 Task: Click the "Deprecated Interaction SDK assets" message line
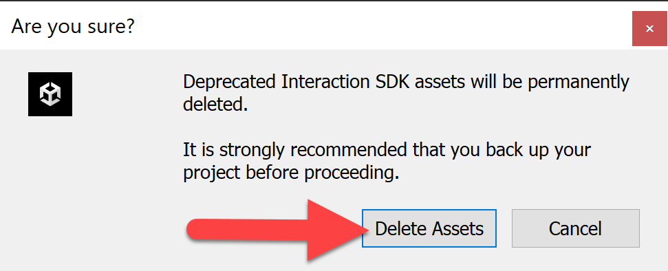click(406, 83)
